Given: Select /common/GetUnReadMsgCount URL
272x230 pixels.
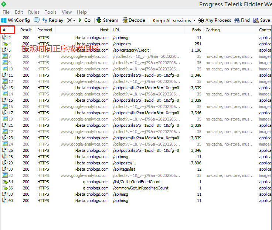Looking at the screenshot, I should tap(141, 188).
